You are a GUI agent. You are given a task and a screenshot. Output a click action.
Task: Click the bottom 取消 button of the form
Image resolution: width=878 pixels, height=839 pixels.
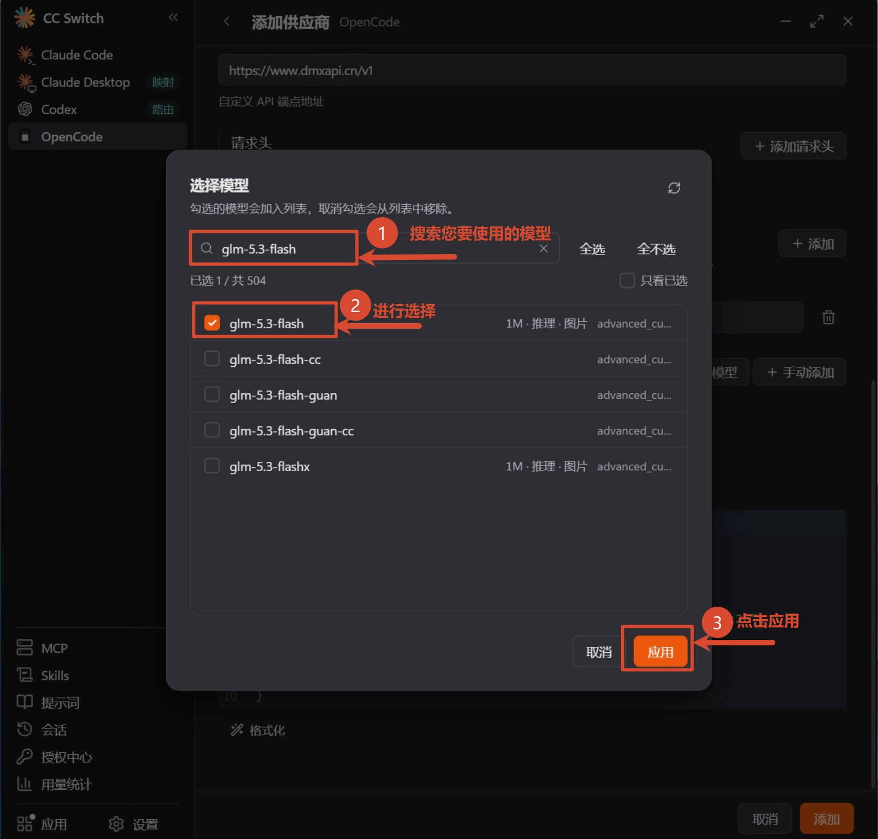[x=765, y=819]
